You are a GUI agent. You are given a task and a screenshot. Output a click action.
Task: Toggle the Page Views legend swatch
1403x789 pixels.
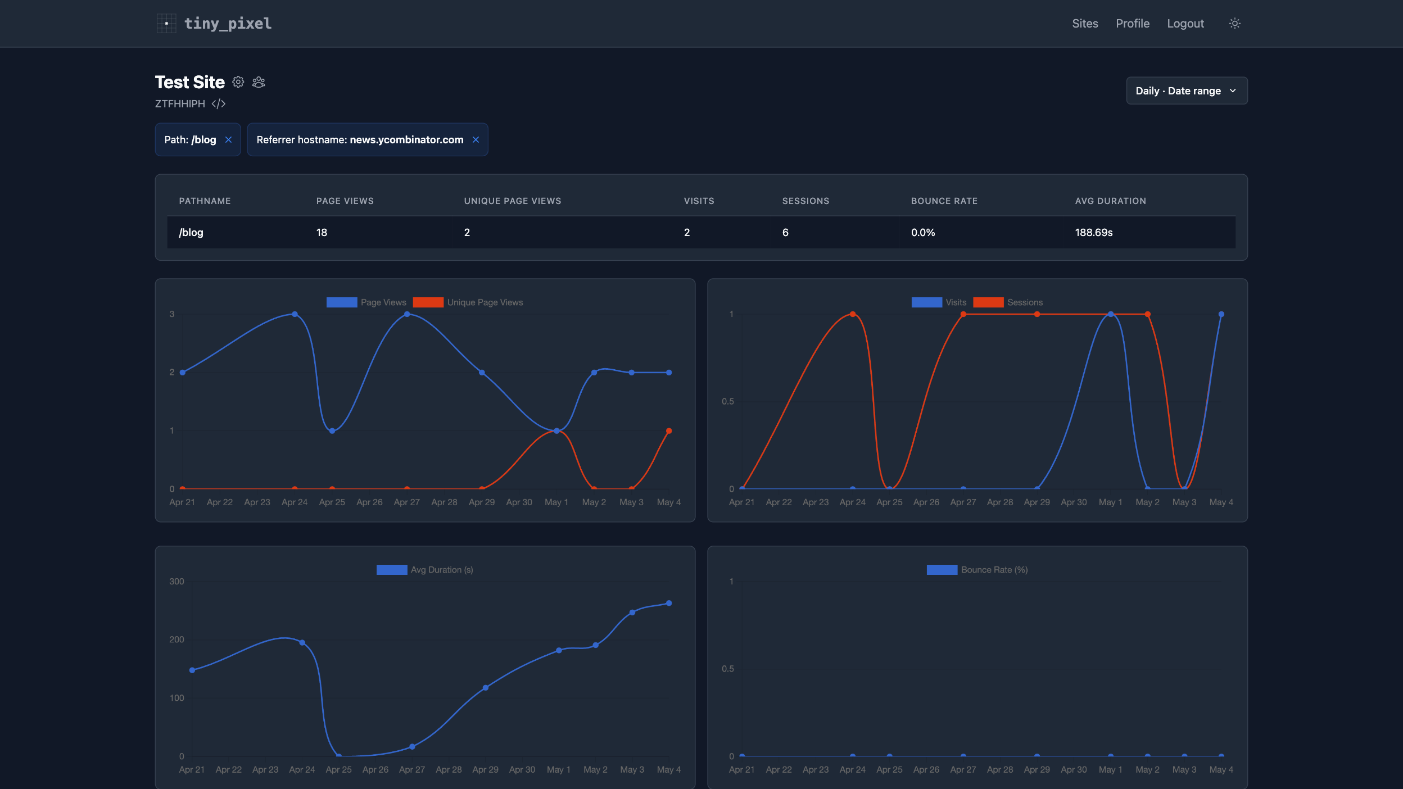342,302
